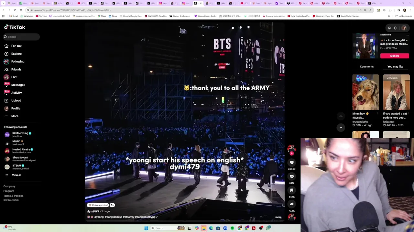The width and height of the screenshot is (414, 232).
Task: Open the WhatsApp bookmark
Action: pos(27,16)
